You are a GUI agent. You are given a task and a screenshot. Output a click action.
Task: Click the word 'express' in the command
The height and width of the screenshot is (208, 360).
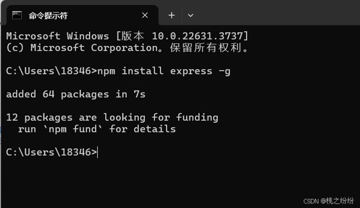[x=191, y=71]
